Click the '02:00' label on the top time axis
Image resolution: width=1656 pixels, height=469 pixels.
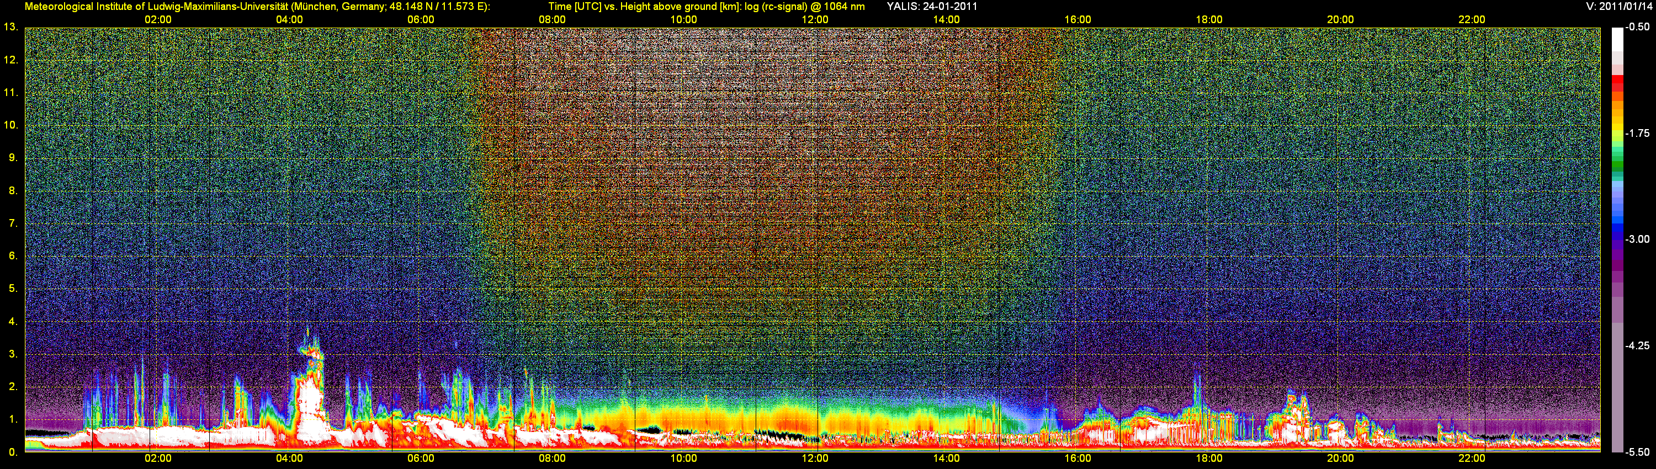coord(157,19)
